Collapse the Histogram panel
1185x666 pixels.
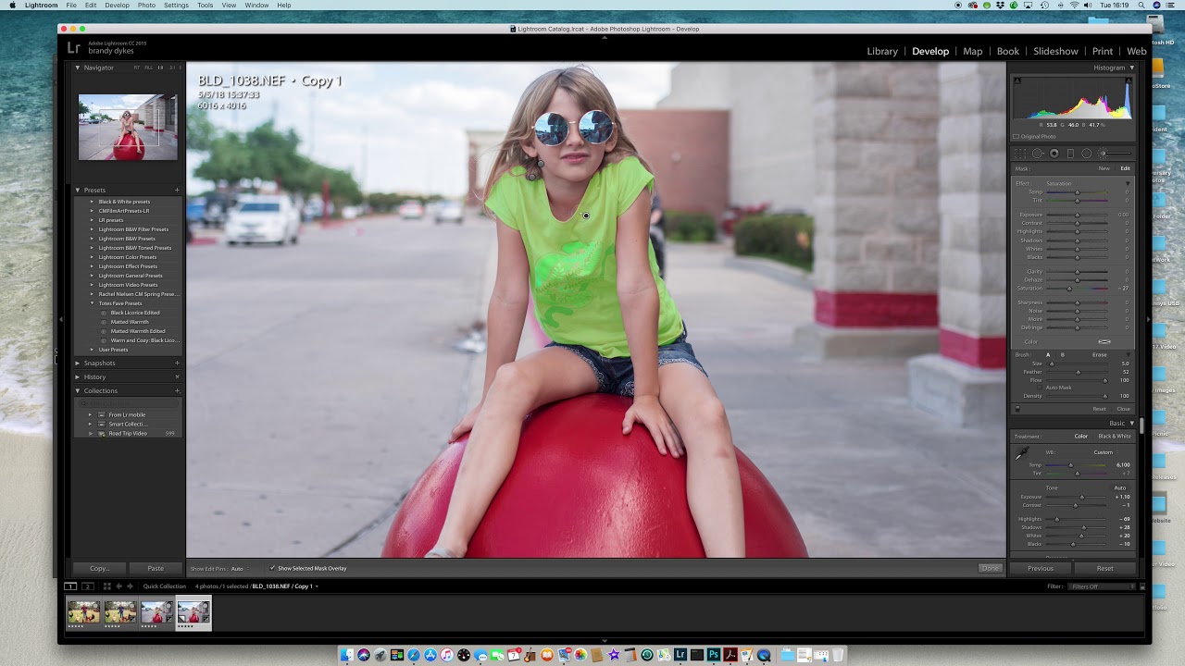(1131, 68)
